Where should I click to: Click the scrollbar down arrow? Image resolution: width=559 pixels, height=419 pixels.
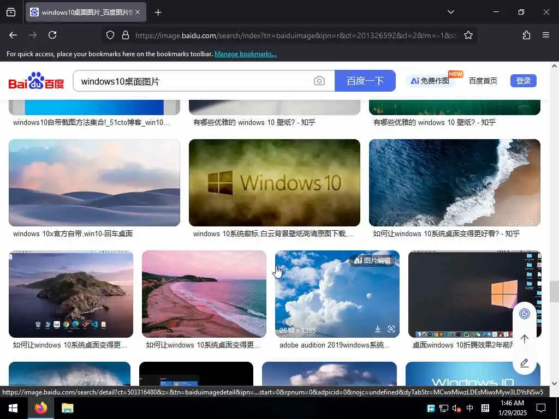tap(554, 384)
